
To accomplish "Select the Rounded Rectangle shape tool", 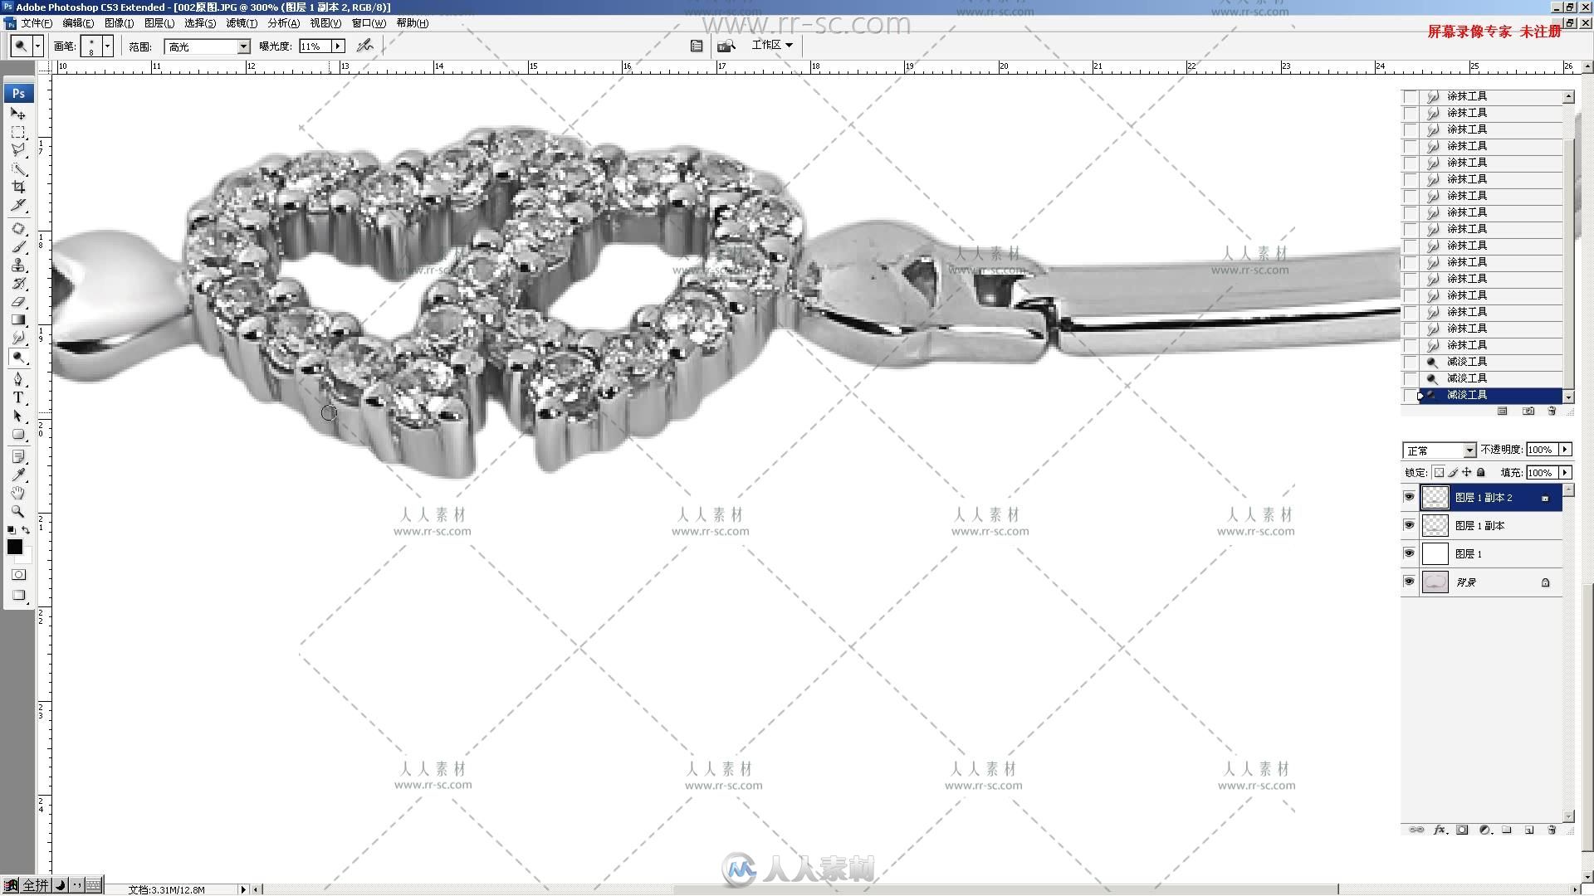I will [x=18, y=435].
